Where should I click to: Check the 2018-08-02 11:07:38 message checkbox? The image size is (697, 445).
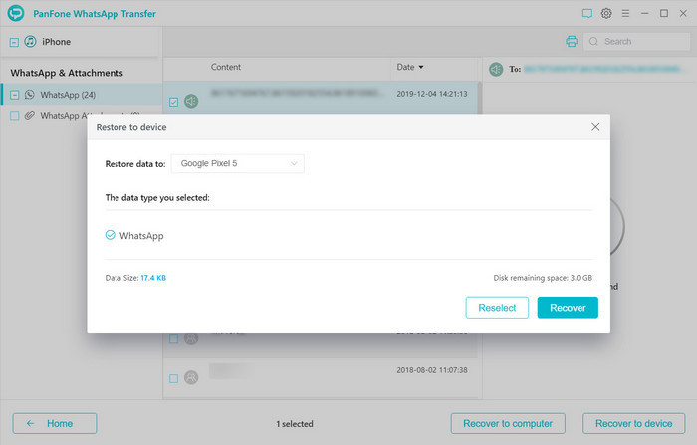click(x=174, y=378)
